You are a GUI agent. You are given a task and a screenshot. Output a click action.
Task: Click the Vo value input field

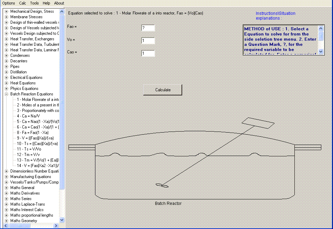click(x=148, y=41)
